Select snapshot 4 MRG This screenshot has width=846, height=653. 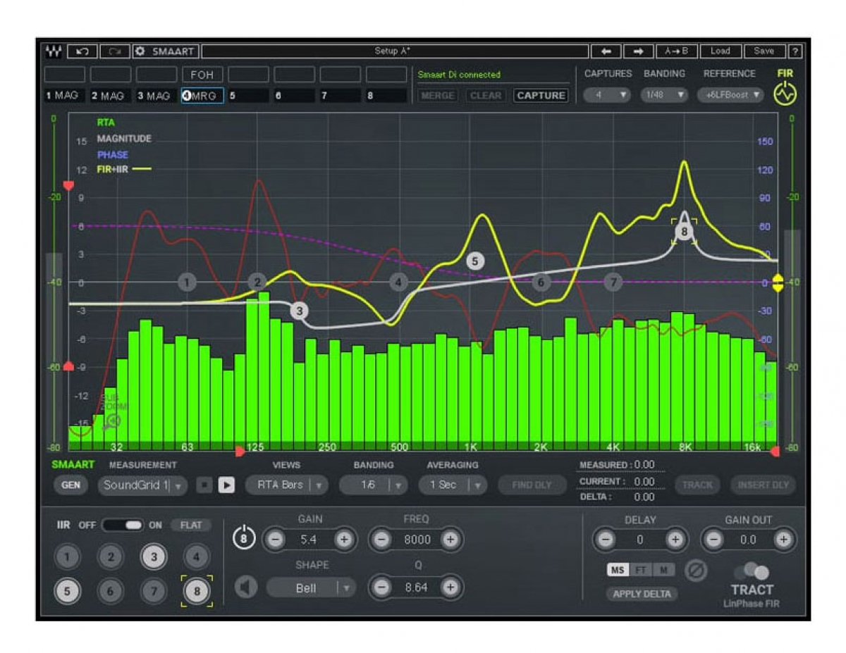[203, 96]
